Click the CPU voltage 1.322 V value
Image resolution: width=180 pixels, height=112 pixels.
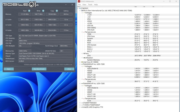point(137,19)
